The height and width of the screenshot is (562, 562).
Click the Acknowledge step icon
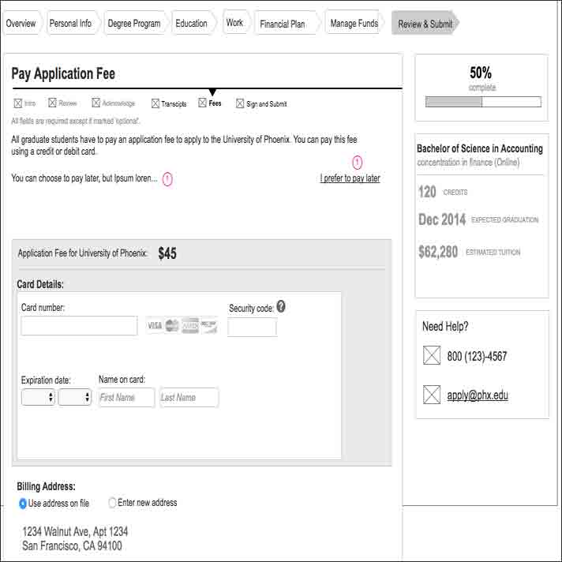[x=96, y=103]
